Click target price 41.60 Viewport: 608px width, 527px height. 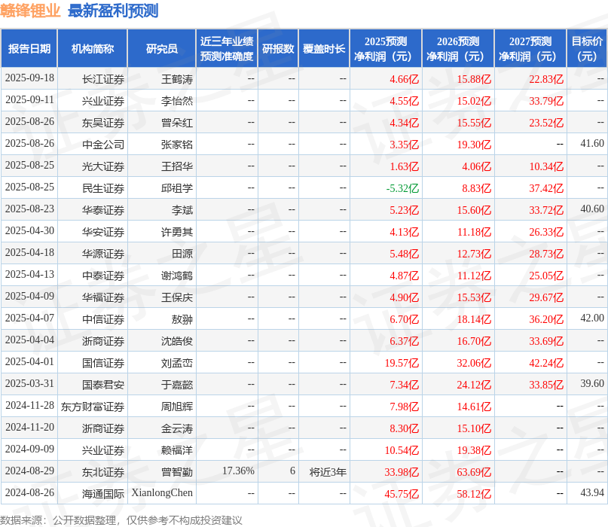[x=592, y=143]
